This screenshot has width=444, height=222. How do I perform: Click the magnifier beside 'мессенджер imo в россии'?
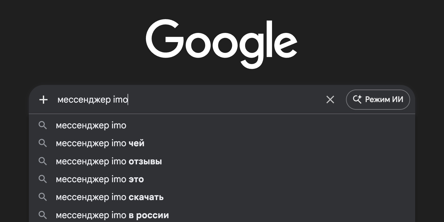pyautogui.click(x=43, y=215)
